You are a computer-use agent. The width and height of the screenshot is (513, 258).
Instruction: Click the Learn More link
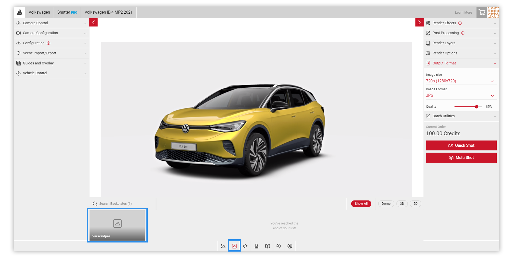point(463,13)
